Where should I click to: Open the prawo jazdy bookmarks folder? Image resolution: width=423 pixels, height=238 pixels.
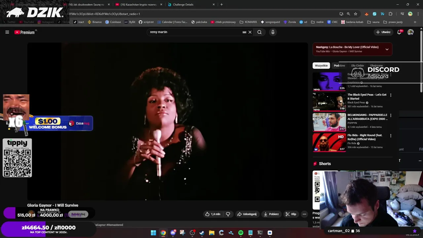393,22
